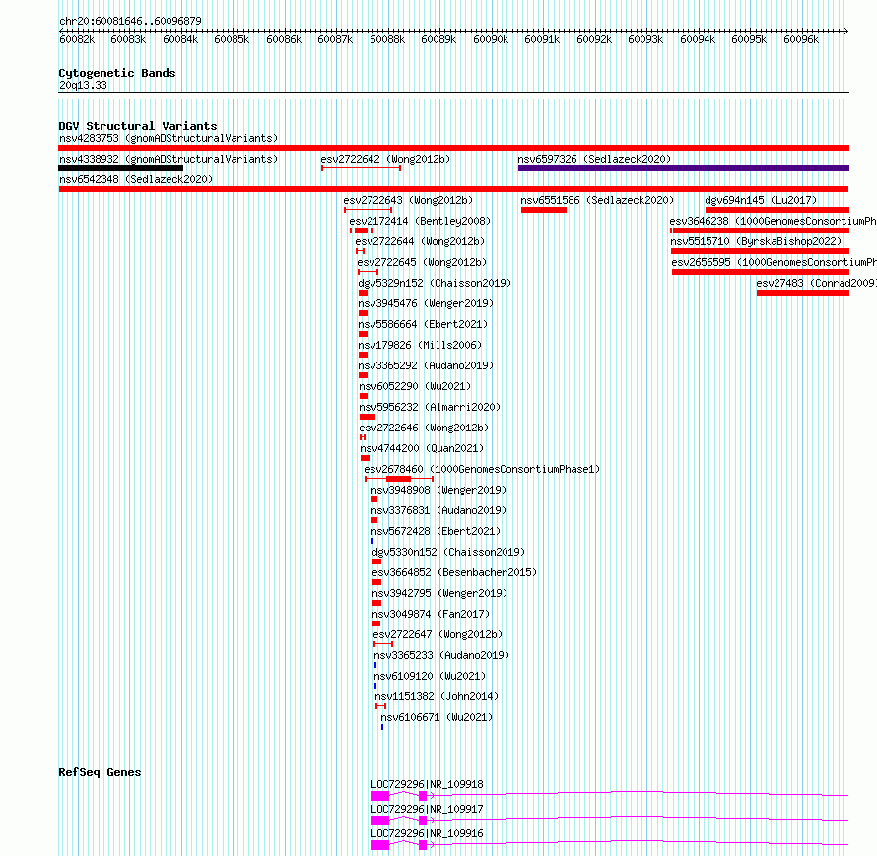Screen dimensions: 877x856
Task: Click the DGV Structural Variants track title
Action: point(138,126)
